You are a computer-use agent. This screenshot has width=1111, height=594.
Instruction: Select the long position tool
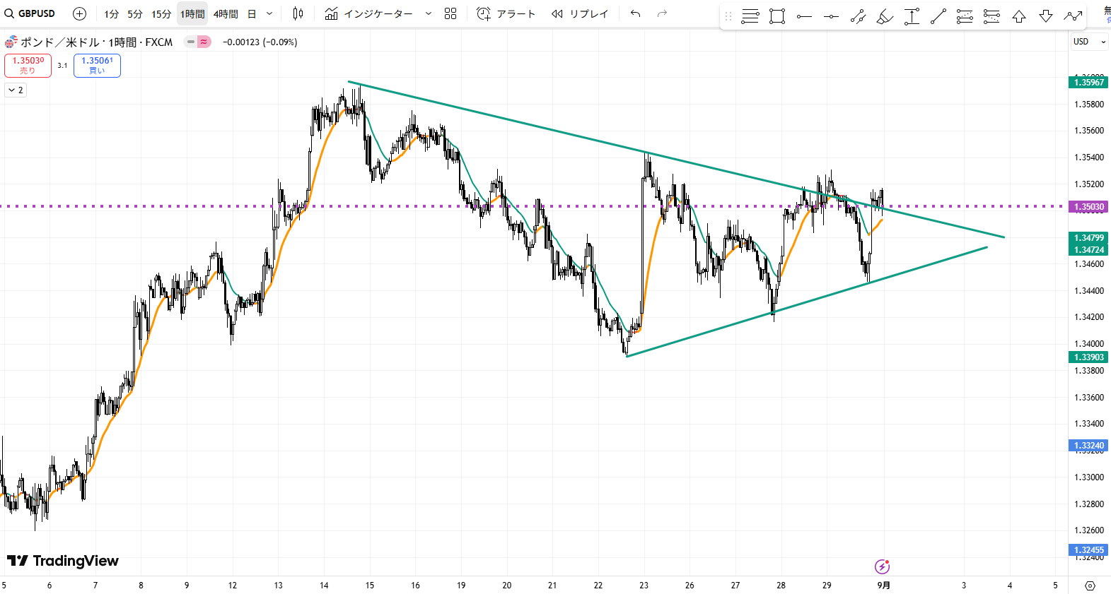(x=965, y=16)
